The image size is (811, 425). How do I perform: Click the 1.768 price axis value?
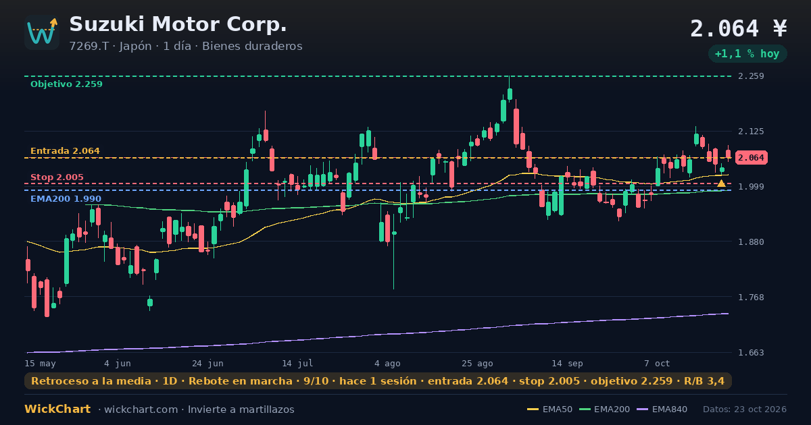[752, 297]
